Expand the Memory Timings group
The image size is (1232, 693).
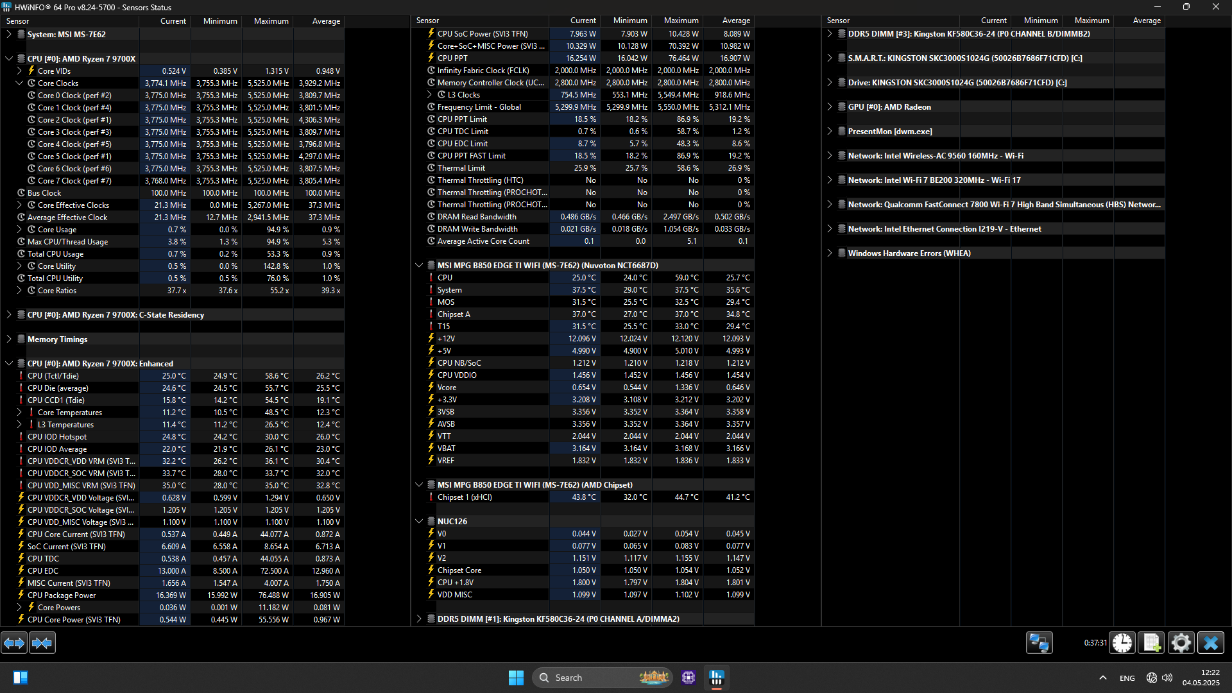pyautogui.click(x=9, y=339)
